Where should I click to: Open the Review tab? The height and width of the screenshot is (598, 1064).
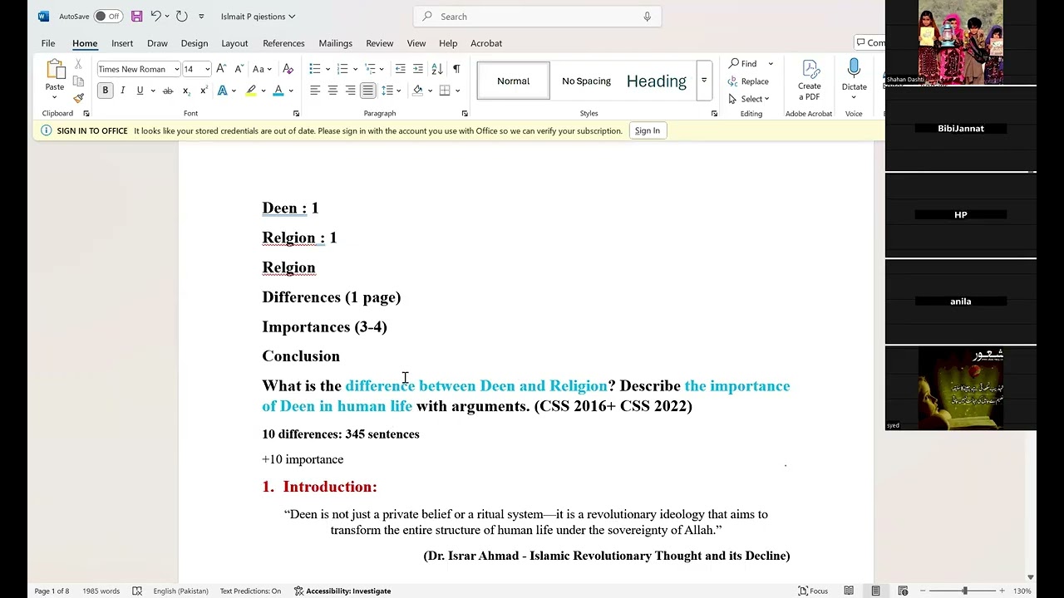pos(379,43)
